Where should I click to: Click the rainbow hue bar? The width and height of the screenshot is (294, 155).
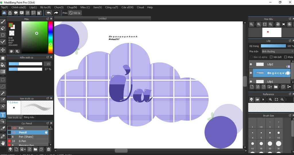[51, 37]
